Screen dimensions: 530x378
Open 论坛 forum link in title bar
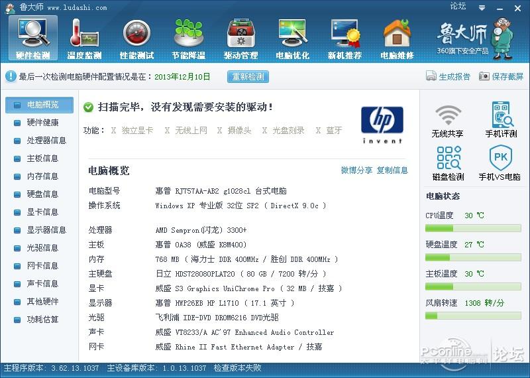(x=458, y=6)
